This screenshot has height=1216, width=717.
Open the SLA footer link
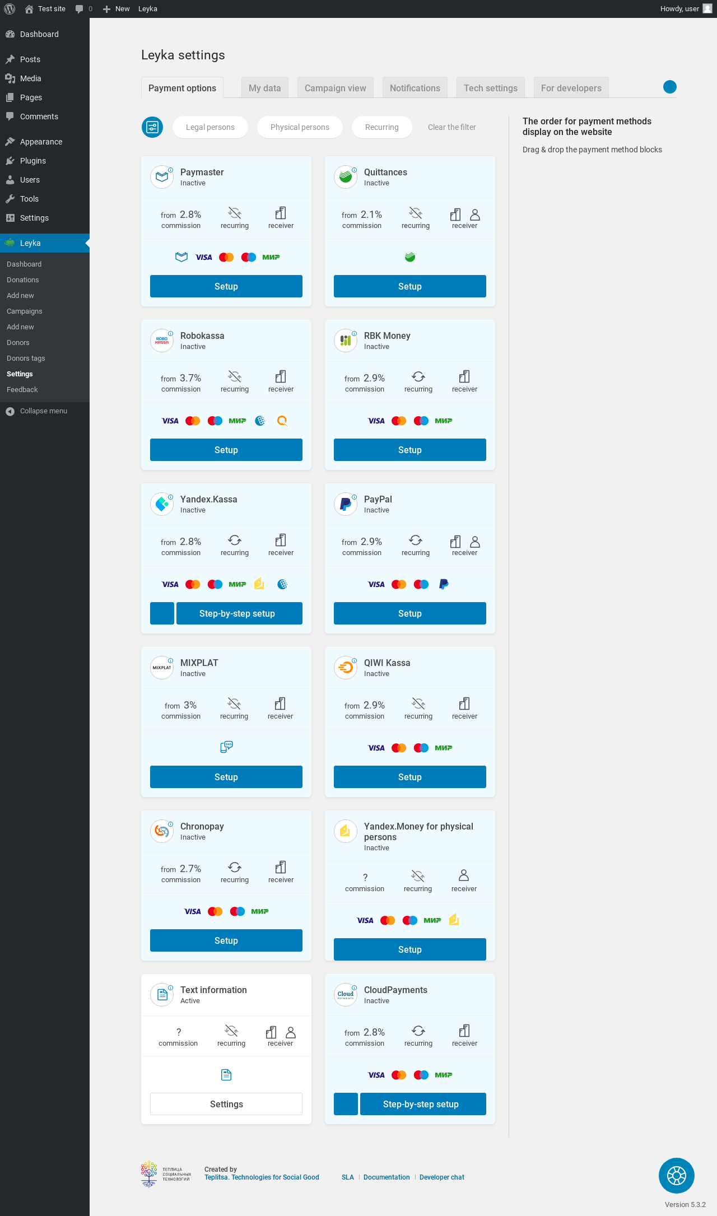click(x=348, y=1177)
